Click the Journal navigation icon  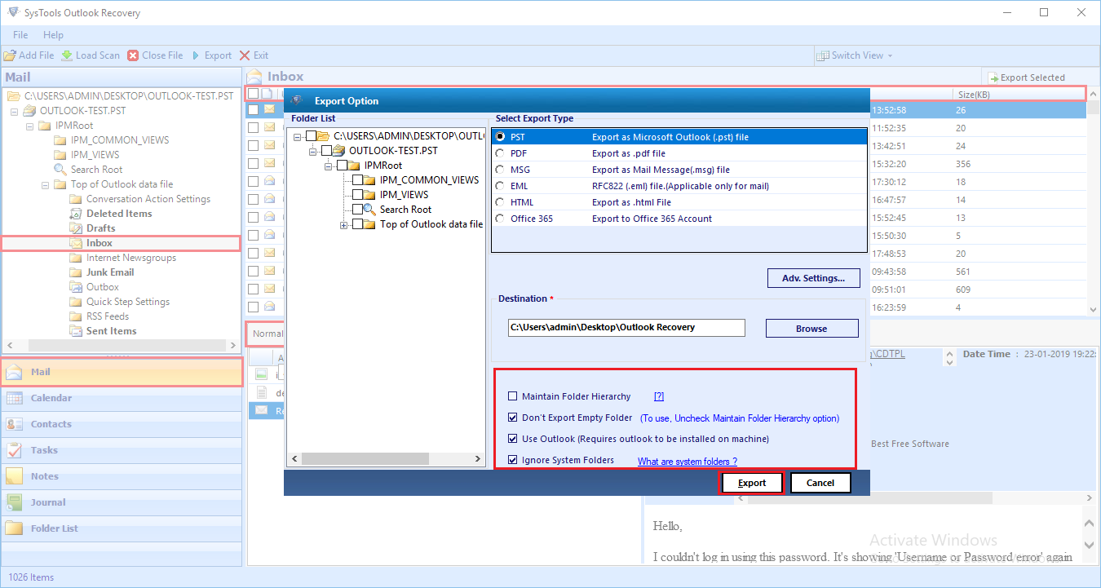(x=14, y=502)
